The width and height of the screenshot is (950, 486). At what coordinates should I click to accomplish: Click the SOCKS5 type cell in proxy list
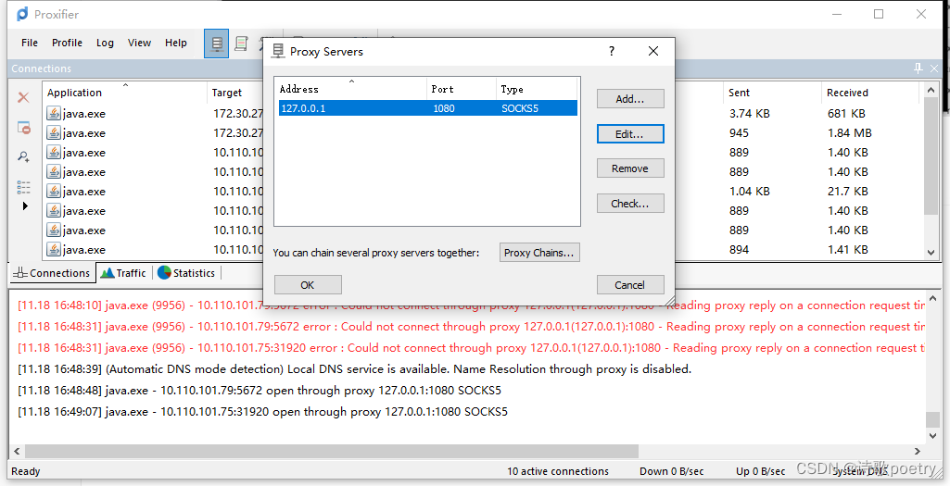[x=520, y=108]
